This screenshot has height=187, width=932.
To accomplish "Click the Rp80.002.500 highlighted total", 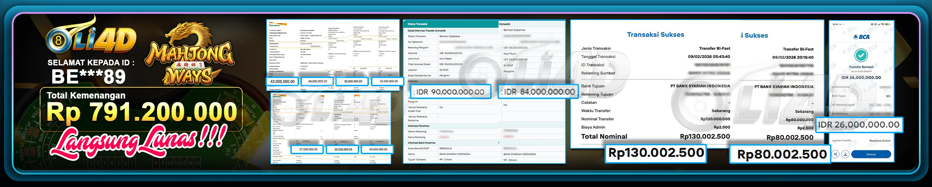I will [781, 155].
